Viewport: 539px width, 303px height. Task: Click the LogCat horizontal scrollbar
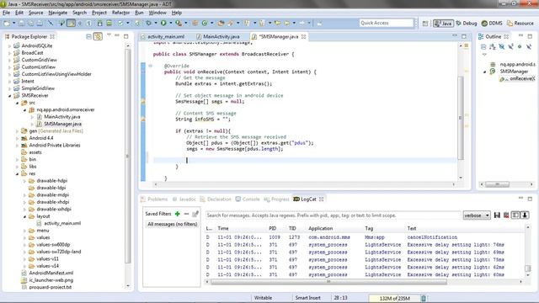pos(328,282)
